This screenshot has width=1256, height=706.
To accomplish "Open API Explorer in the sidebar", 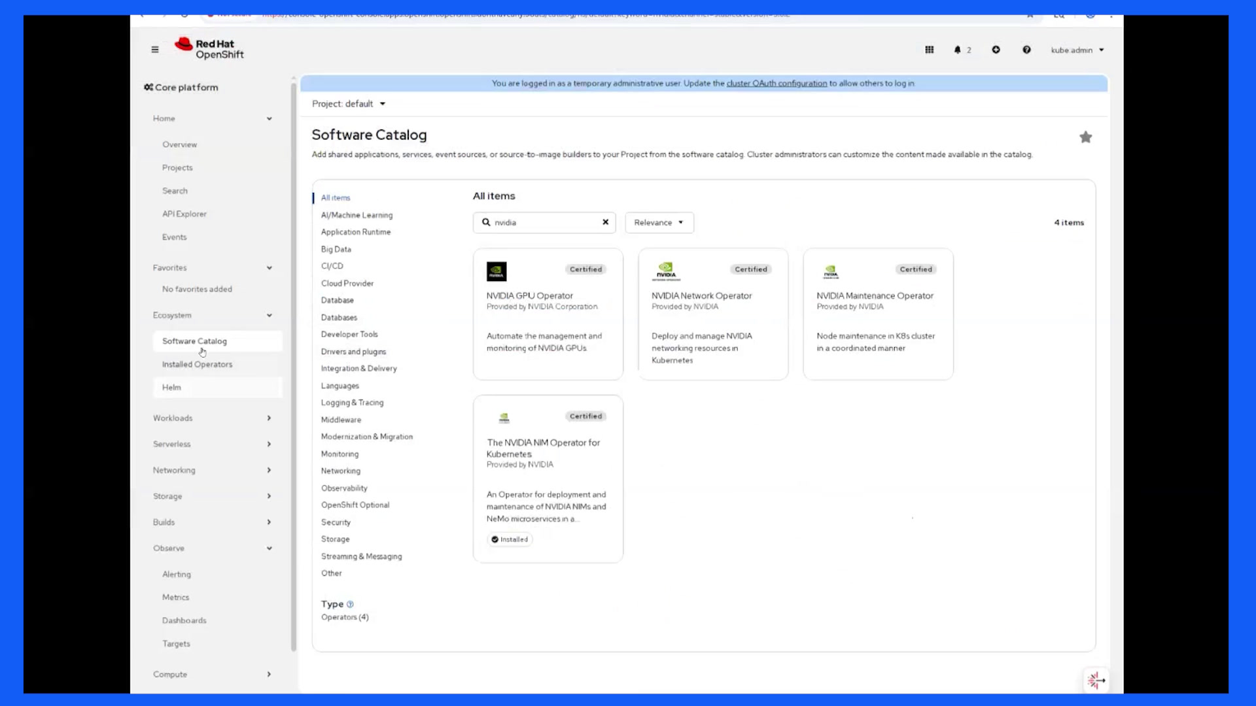I will tap(184, 214).
